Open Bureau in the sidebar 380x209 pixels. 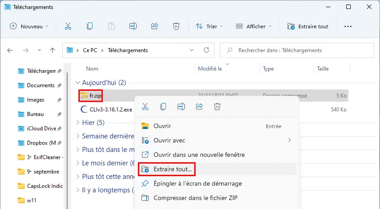[35, 114]
